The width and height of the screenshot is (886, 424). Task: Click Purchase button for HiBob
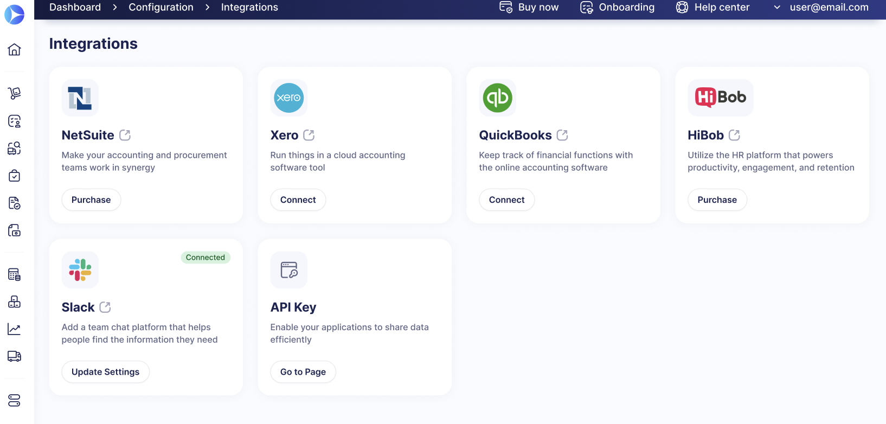pos(717,200)
